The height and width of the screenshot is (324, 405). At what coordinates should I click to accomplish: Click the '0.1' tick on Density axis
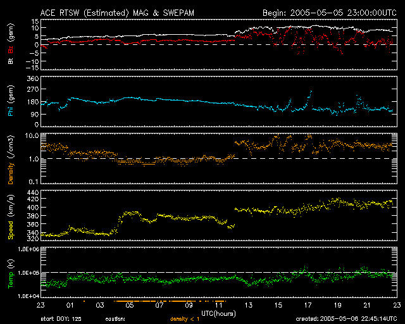34,182
